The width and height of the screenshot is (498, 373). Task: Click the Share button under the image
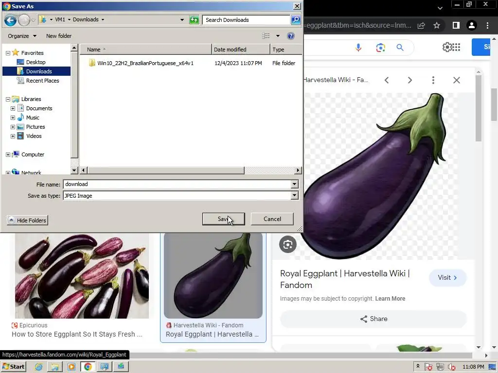(373, 319)
